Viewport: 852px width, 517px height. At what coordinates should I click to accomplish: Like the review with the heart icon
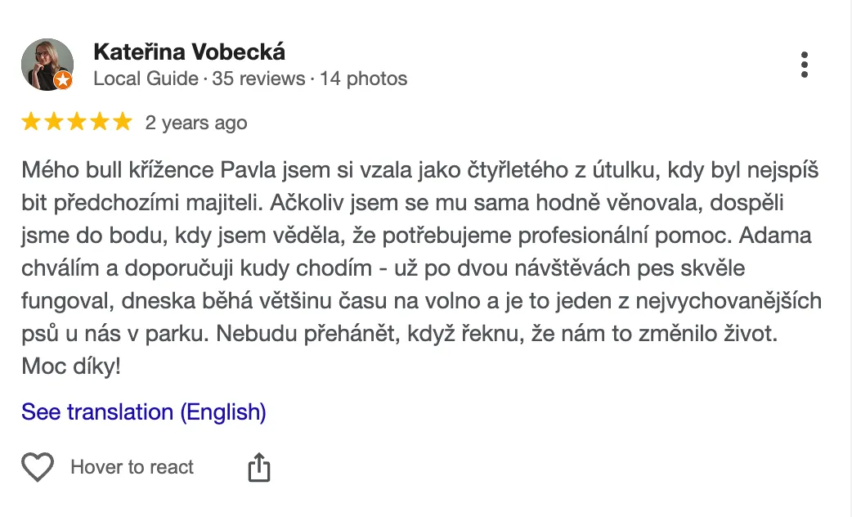tap(37, 467)
